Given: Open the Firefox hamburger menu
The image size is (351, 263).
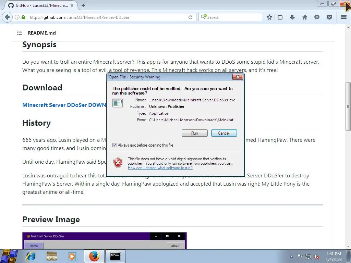Looking at the screenshot, I should [344, 17].
